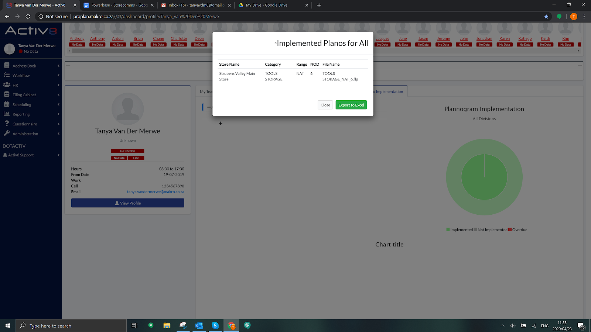Expand the Questionnaire sidebar menu
The image size is (591, 332).
(x=31, y=124)
